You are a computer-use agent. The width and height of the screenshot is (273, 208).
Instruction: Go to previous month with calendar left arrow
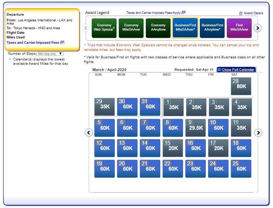pos(89,133)
